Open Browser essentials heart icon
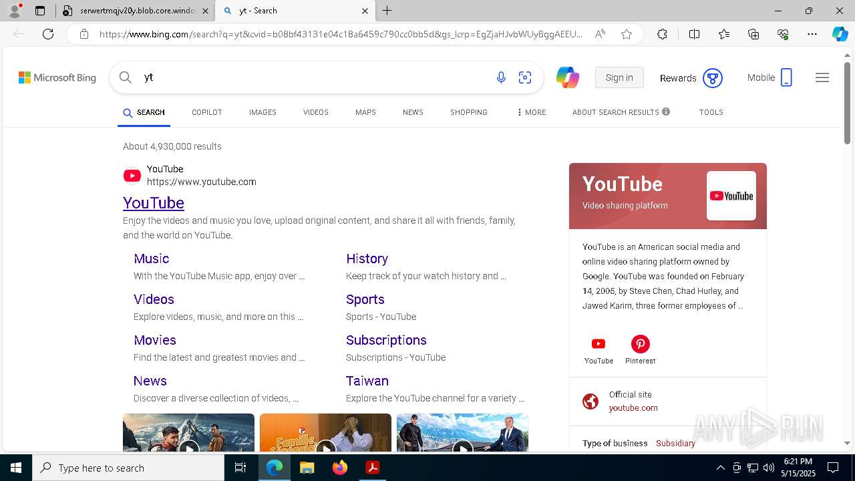Viewport: 855px width, 481px height. click(783, 34)
